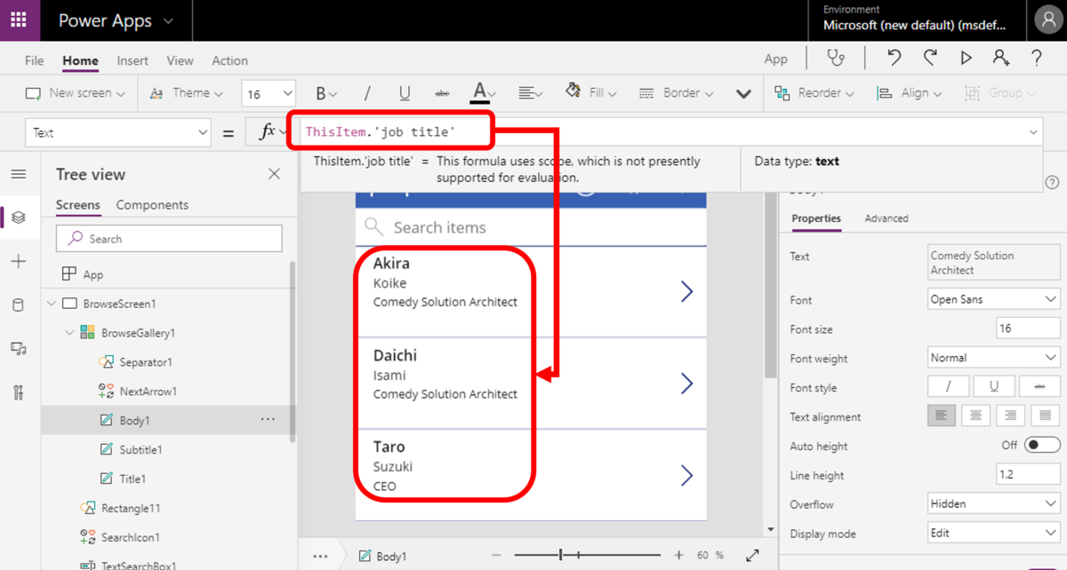1067x570 pixels.
Task: Open Tree view layers icon
Action: 19,218
